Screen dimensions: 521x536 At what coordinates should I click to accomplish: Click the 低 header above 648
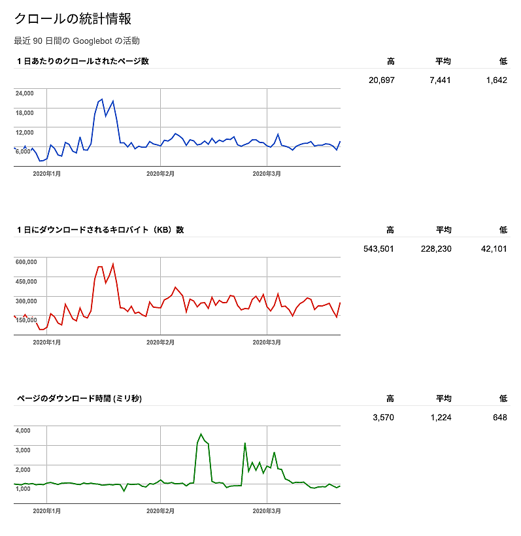pos(503,398)
